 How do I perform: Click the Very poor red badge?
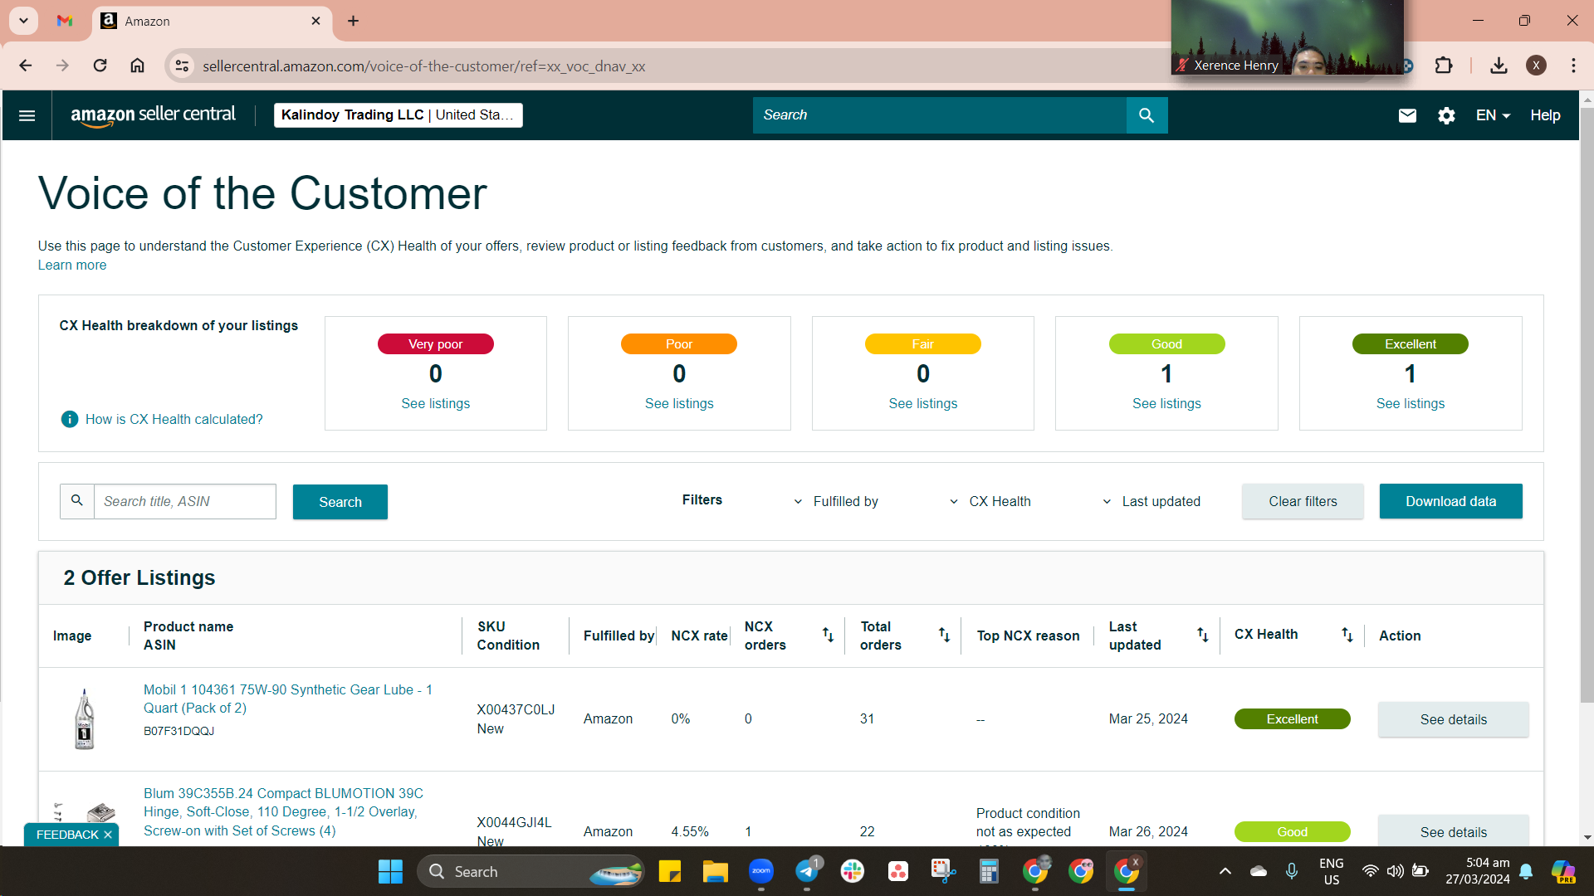click(435, 343)
